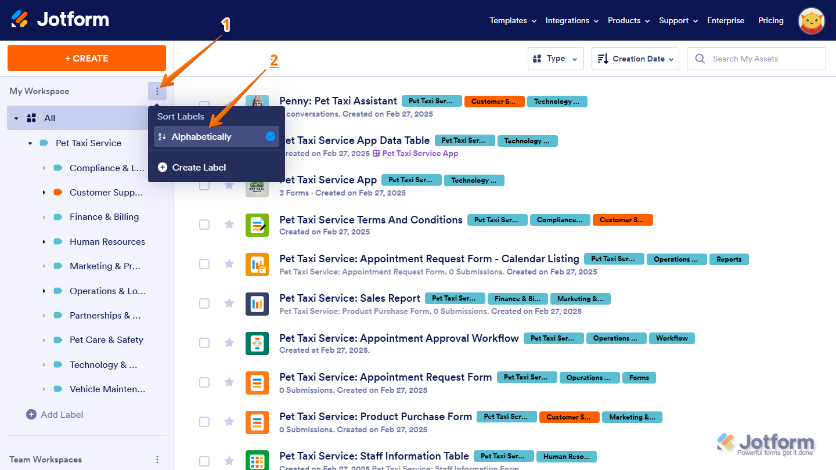The image size is (836, 470).
Task: Open My Workspace three-dot options menu
Action: click(157, 91)
